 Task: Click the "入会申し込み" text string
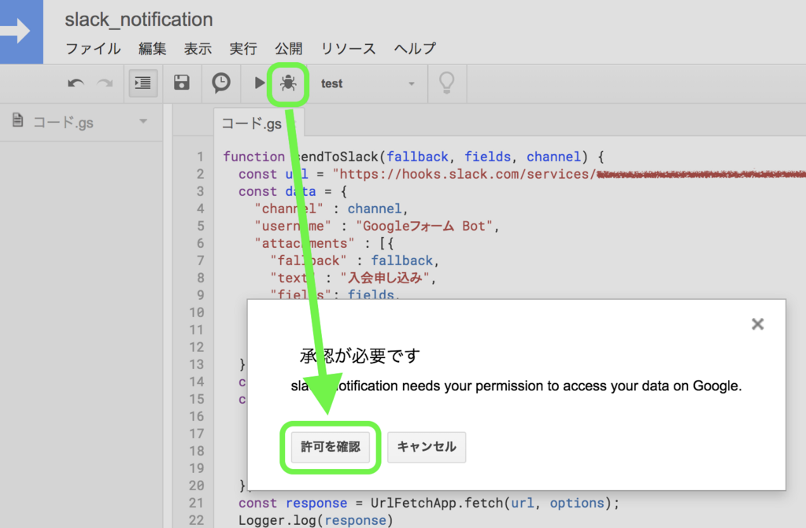(x=385, y=278)
